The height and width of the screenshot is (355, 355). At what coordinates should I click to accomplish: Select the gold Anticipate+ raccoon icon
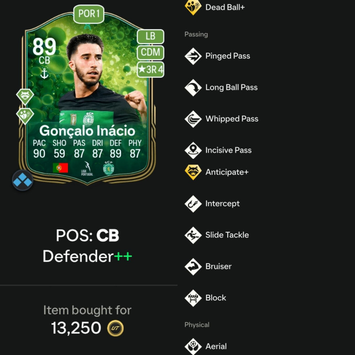(x=193, y=172)
